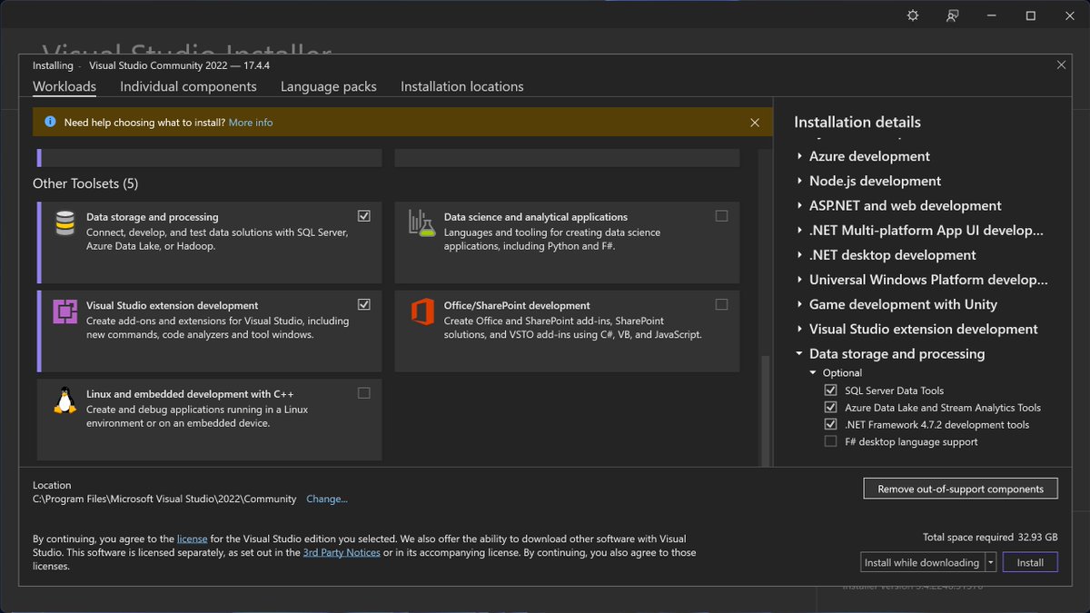Expand Azure development details
The width and height of the screenshot is (1090, 613).
tap(799, 156)
